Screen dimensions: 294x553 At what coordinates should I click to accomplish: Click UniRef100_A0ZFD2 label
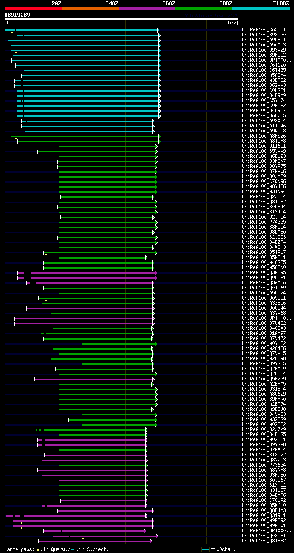click(x=265, y=424)
